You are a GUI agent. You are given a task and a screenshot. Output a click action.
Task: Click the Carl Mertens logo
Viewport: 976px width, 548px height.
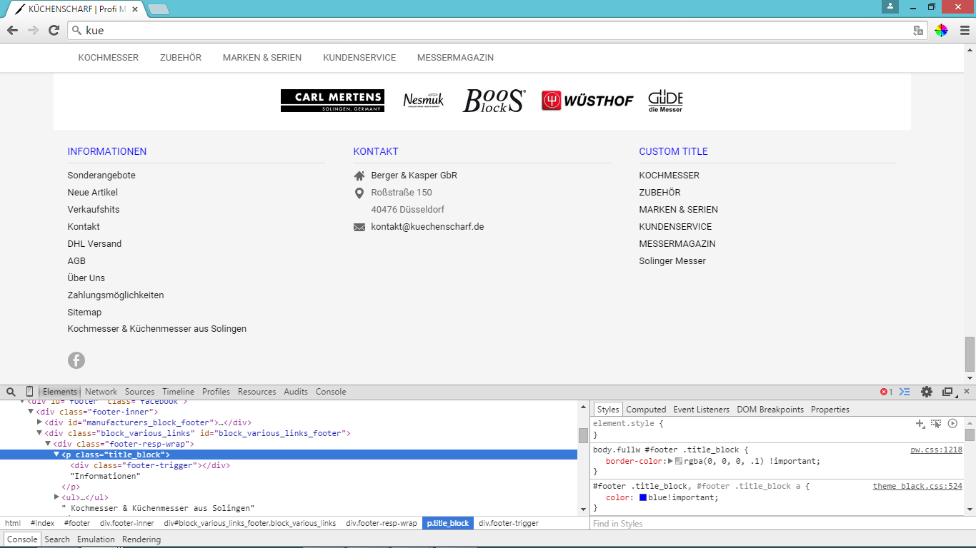click(332, 101)
